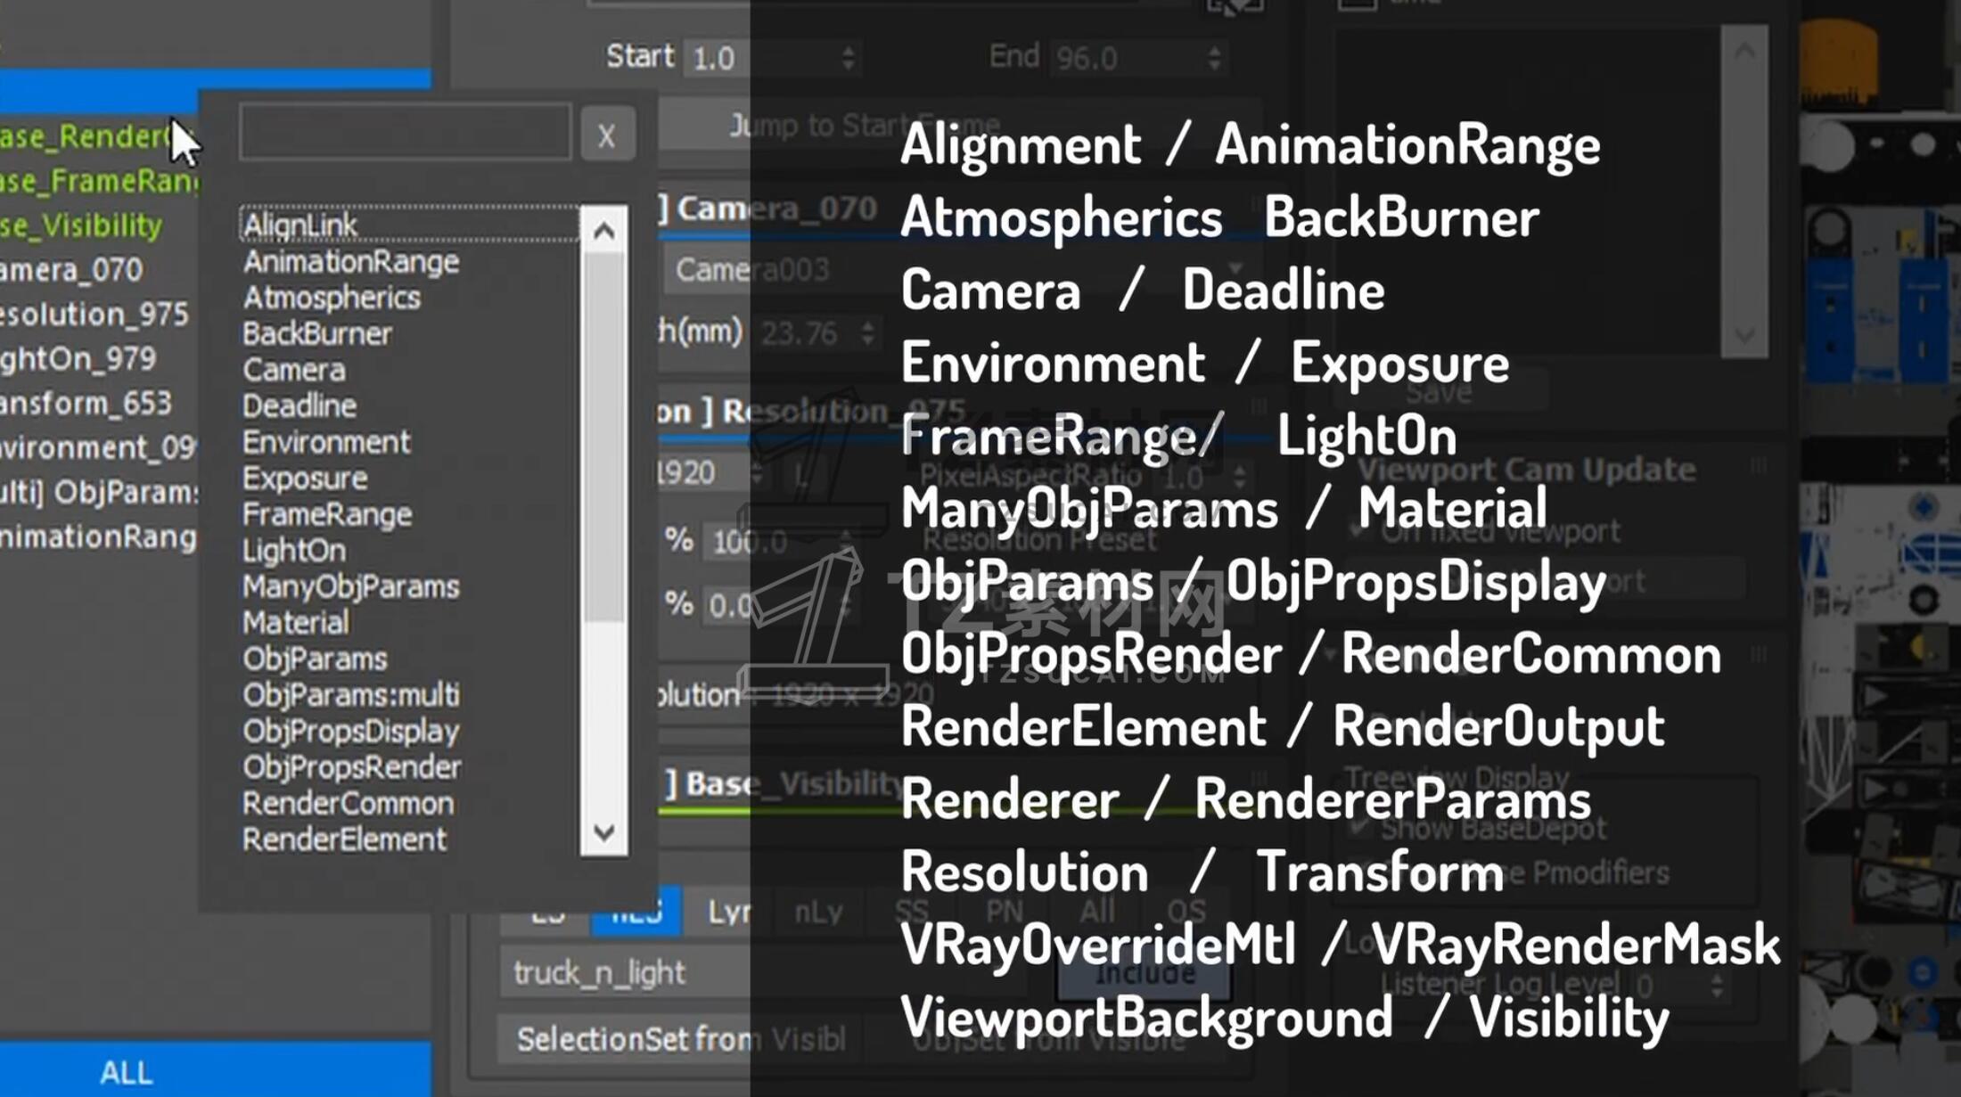Viewport: 1961px width, 1097px height.
Task: Click the scroll up arrow of the list
Action: pyautogui.click(x=603, y=232)
